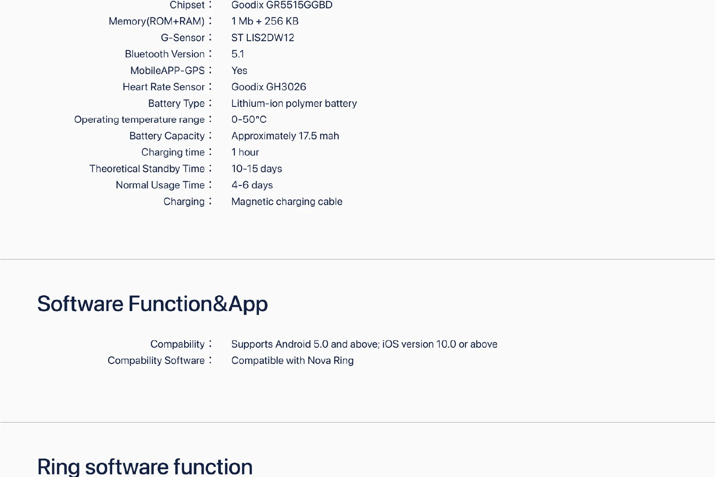Viewport: 715px width, 477px height.
Task: Click the Goodix GR5515GGBD chipset value
Action: (x=281, y=5)
